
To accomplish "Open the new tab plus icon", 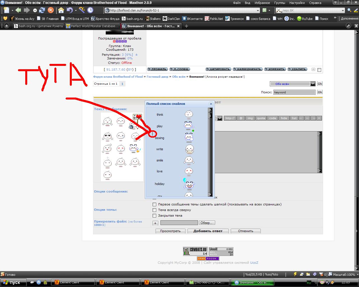I will [187, 26].
